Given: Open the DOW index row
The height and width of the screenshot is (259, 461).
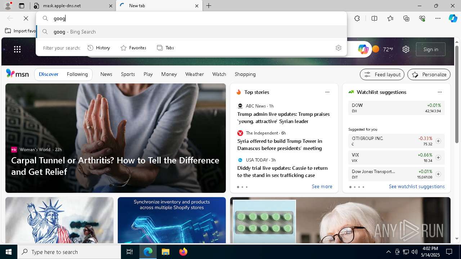Looking at the screenshot, I should 396,108.
